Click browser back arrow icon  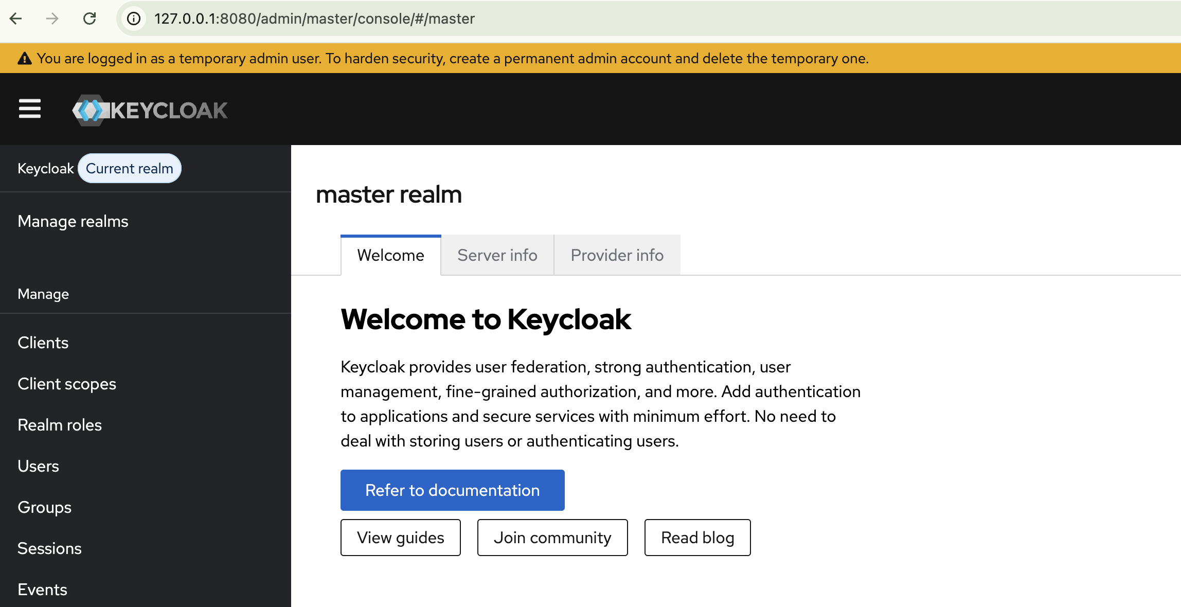coord(16,19)
